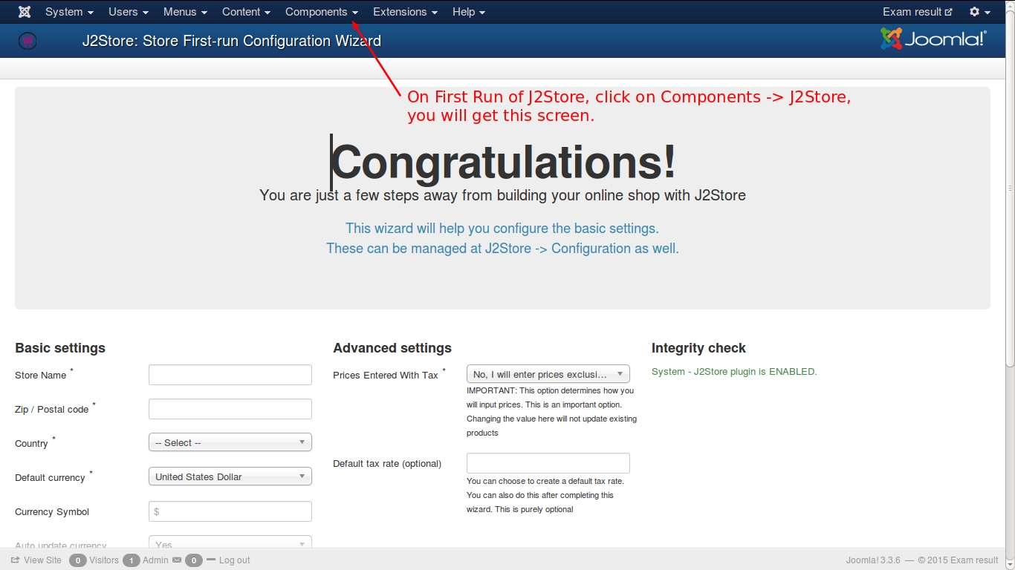This screenshot has width=1015, height=570.
Task: Click the J2Store cart icon beside the title
Action: pos(27,41)
